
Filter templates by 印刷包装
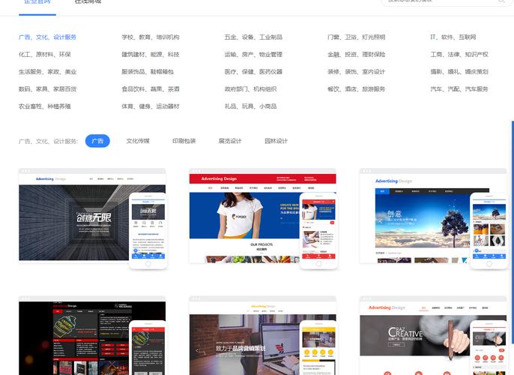pos(184,141)
